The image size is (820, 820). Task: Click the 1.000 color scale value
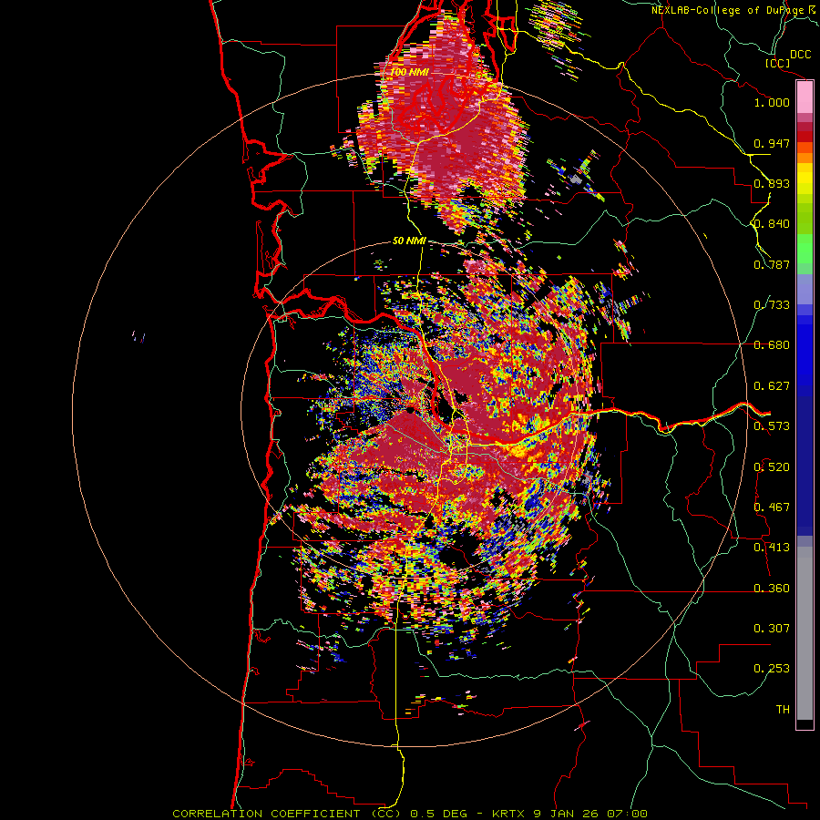pyautogui.click(x=772, y=102)
